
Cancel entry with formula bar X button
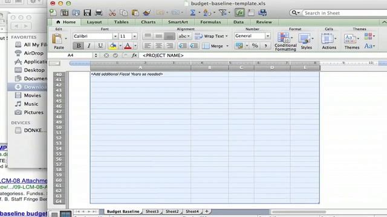pos(106,55)
